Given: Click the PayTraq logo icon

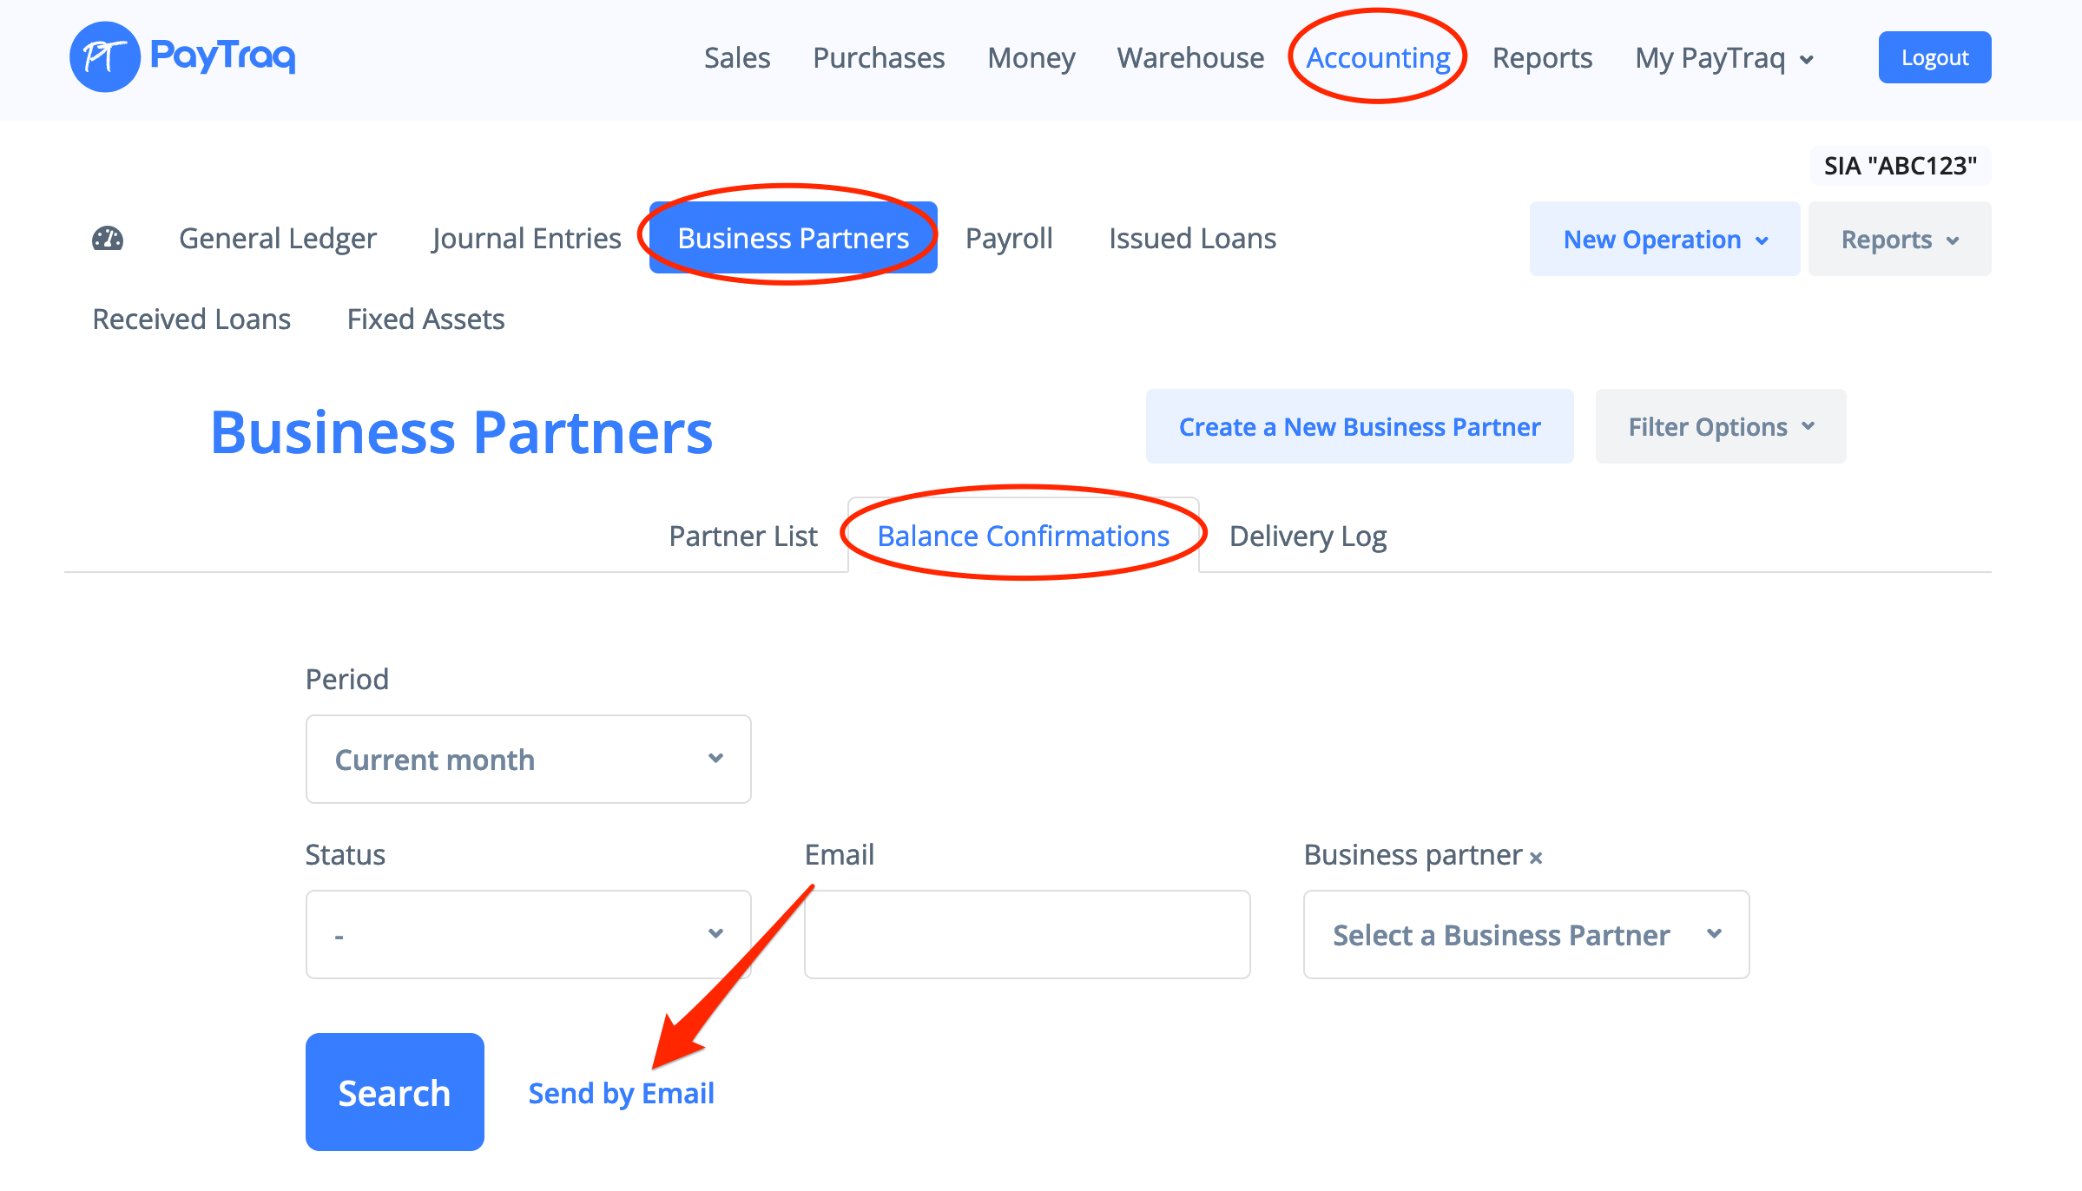Looking at the screenshot, I should pyautogui.click(x=104, y=57).
